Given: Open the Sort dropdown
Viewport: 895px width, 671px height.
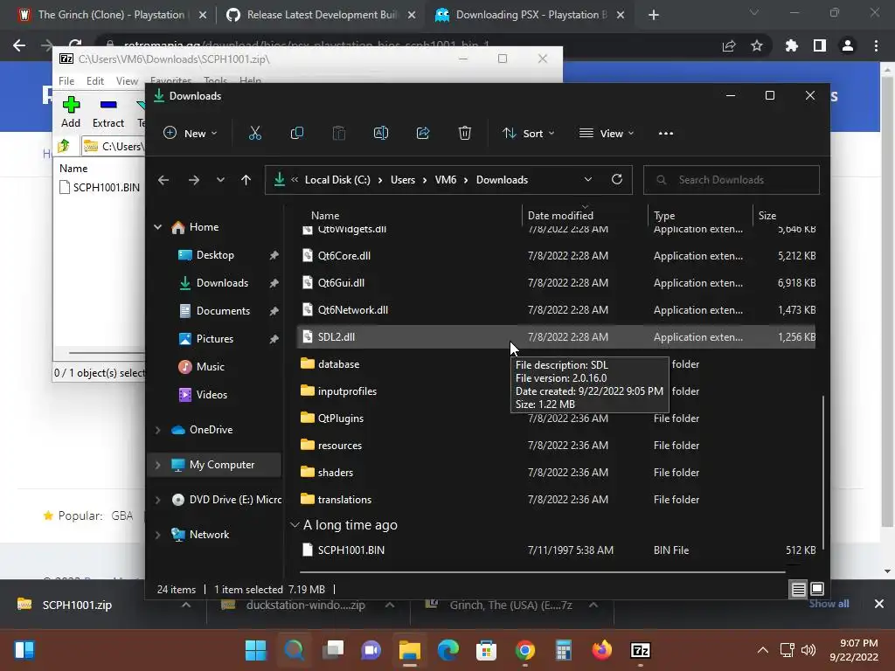Looking at the screenshot, I should pos(529,133).
